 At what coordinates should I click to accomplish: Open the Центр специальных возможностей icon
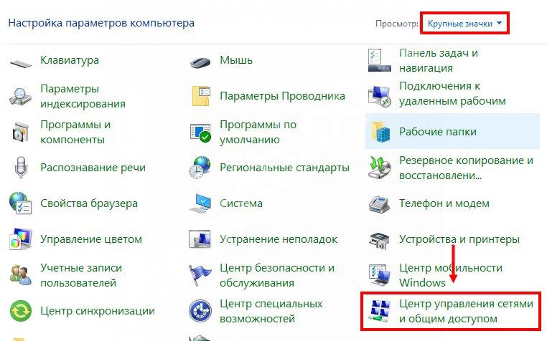(200, 311)
